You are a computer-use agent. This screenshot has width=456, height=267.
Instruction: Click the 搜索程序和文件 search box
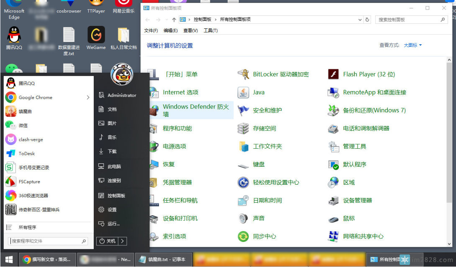[48, 241]
